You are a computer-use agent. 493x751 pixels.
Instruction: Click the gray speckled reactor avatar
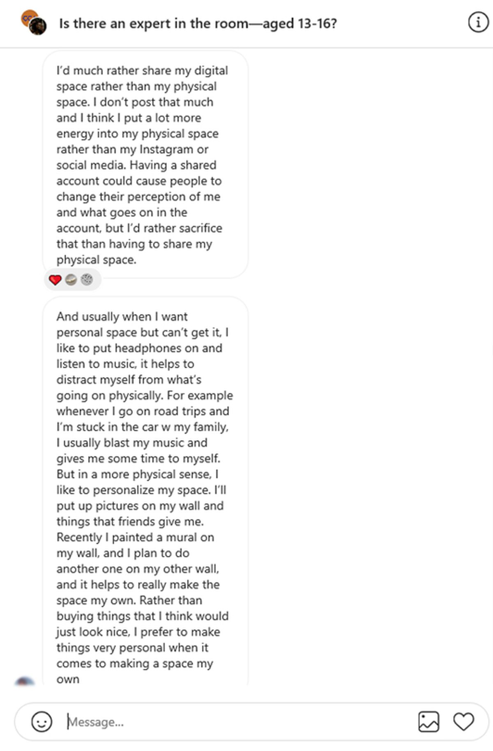pyautogui.click(x=87, y=280)
